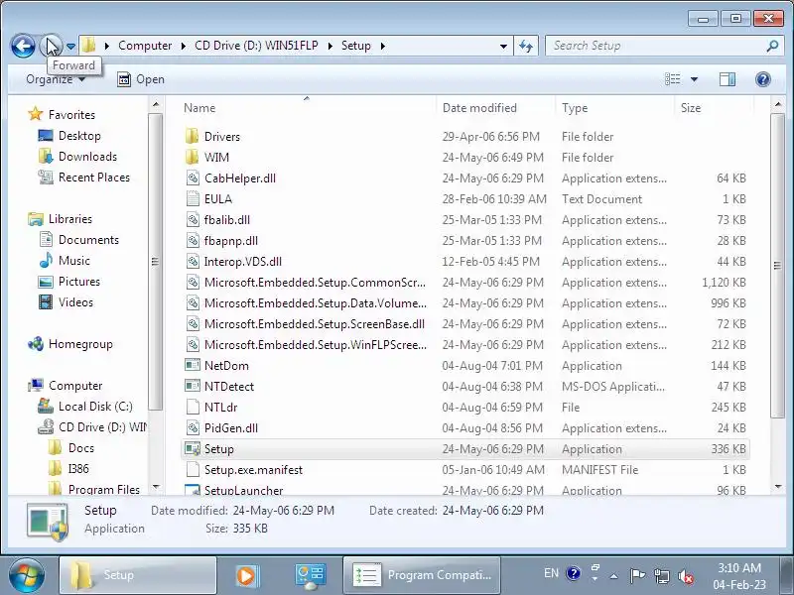The image size is (794, 595).
Task: Select CD Drive (D:) in navigation tree
Action: (x=102, y=427)
